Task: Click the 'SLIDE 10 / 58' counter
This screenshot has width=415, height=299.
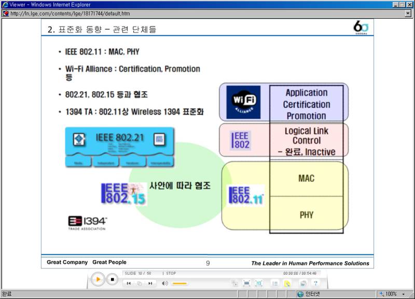Action: pos(138,273)
